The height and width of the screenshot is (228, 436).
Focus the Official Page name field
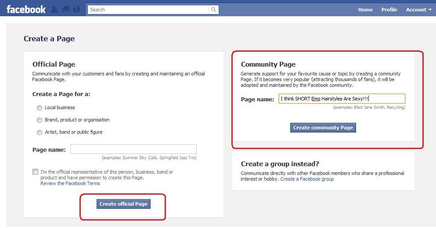click(133, 150)
